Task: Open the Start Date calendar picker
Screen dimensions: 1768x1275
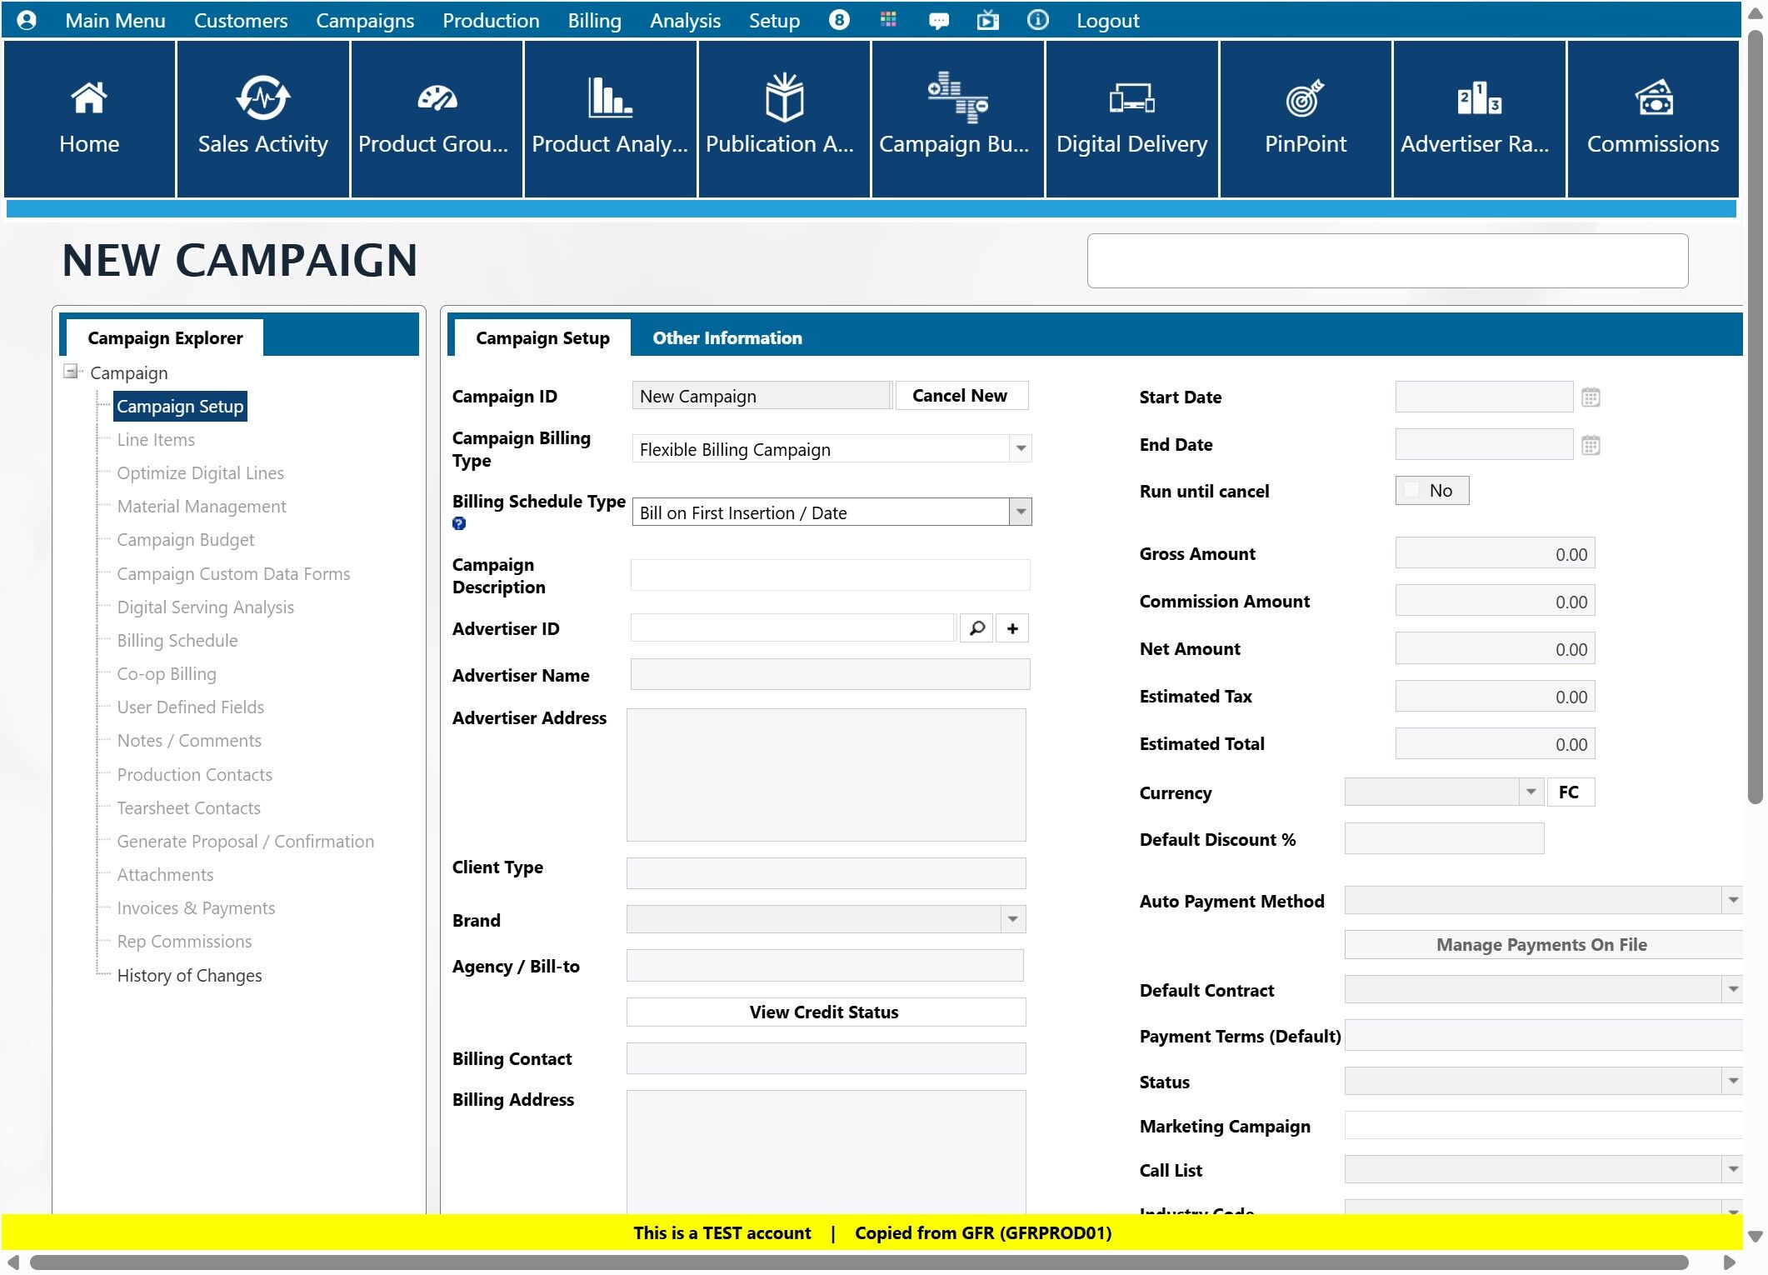Action: click(x=1591, y=397)
